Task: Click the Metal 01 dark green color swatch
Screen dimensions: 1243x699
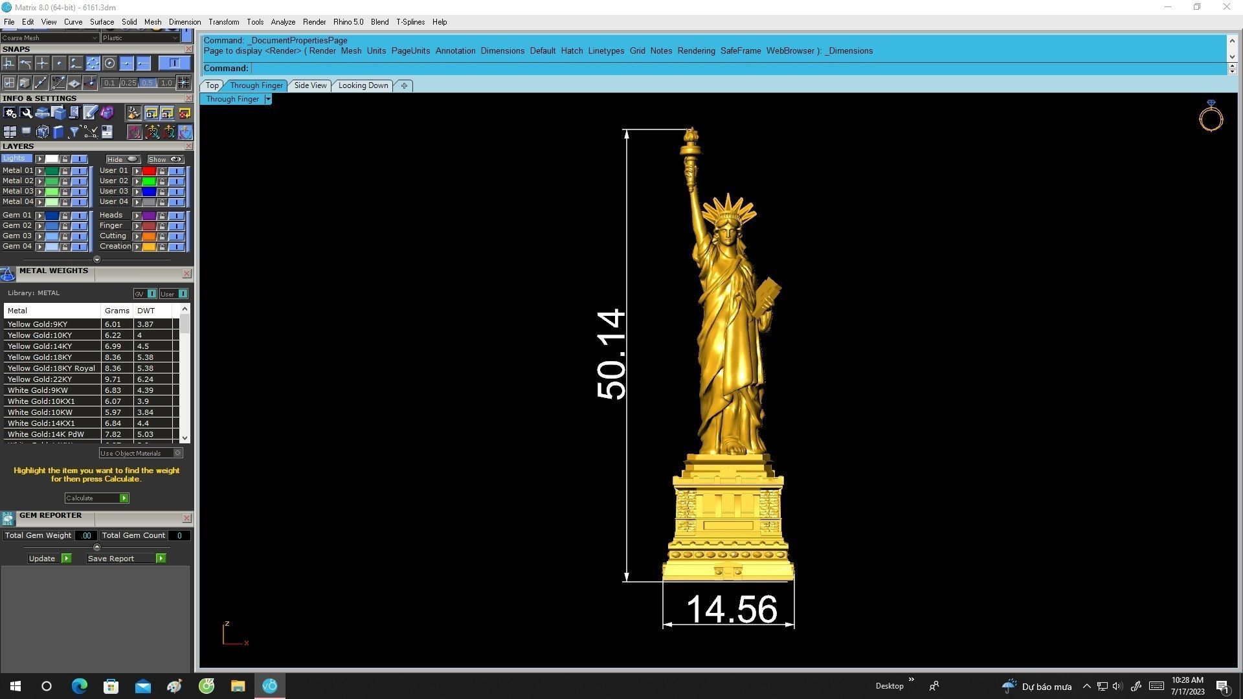Action: [52, 171]
